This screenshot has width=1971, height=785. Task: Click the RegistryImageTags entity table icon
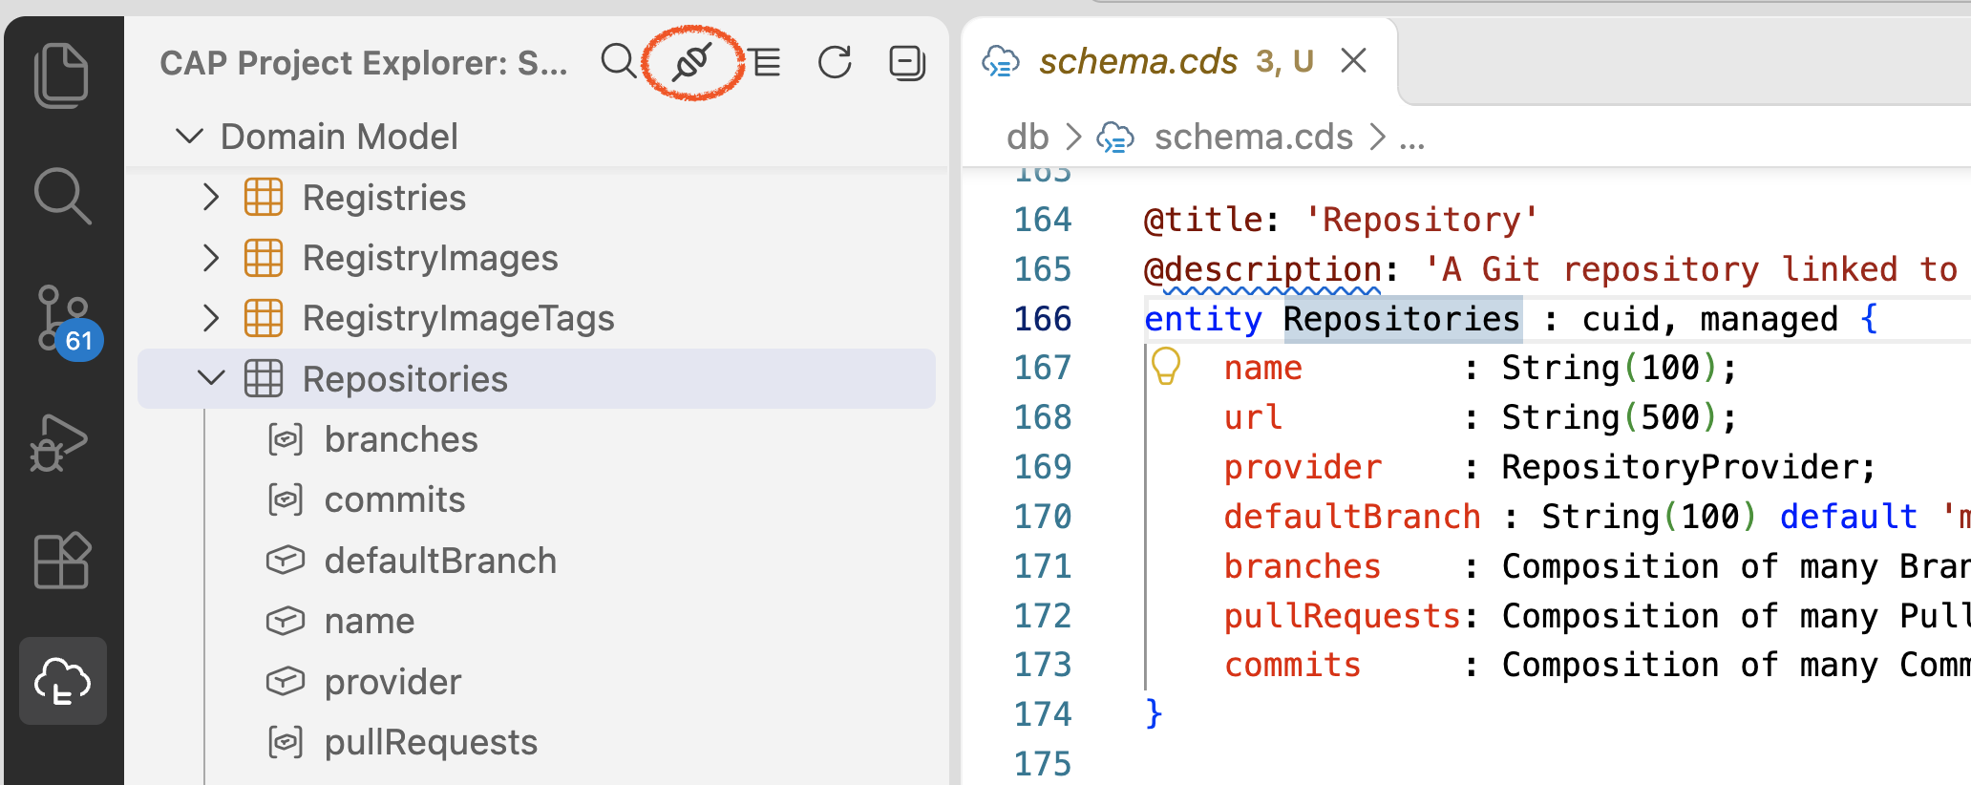point(264,318)
